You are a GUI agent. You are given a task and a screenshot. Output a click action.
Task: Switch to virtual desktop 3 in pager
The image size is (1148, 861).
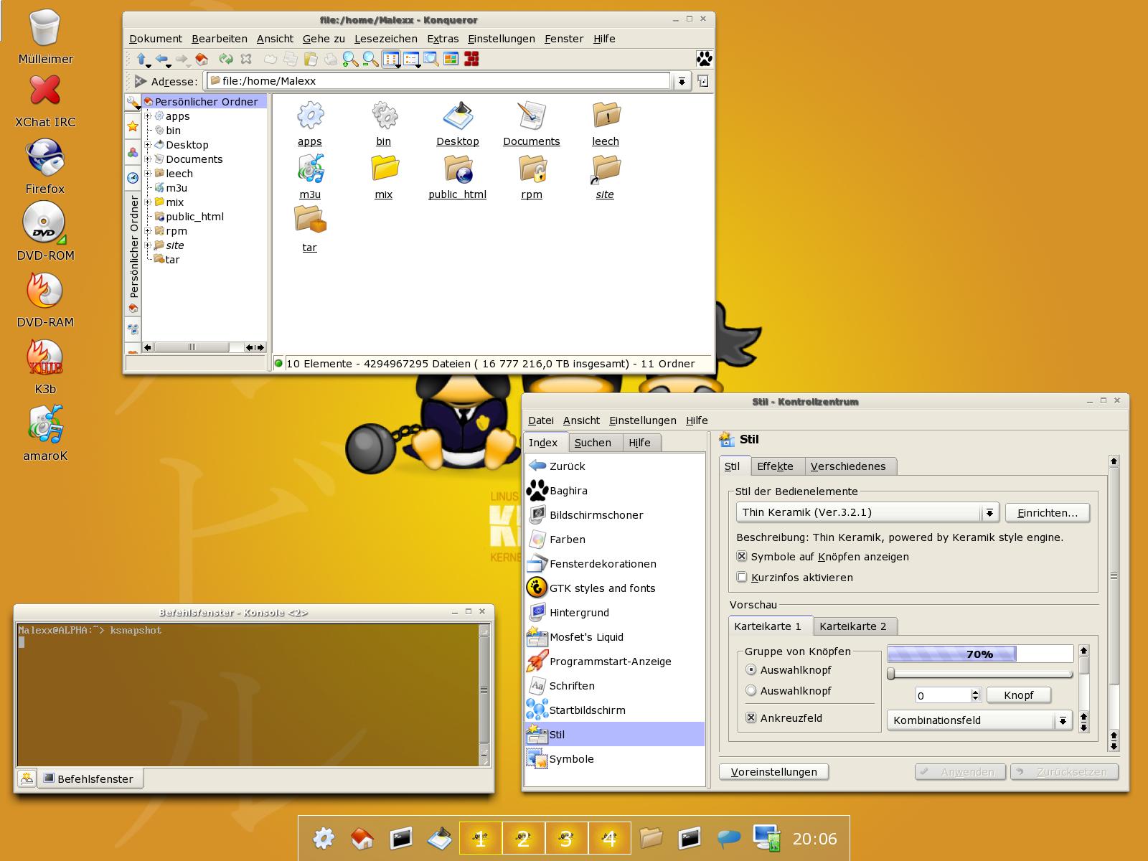coord(566,838)
